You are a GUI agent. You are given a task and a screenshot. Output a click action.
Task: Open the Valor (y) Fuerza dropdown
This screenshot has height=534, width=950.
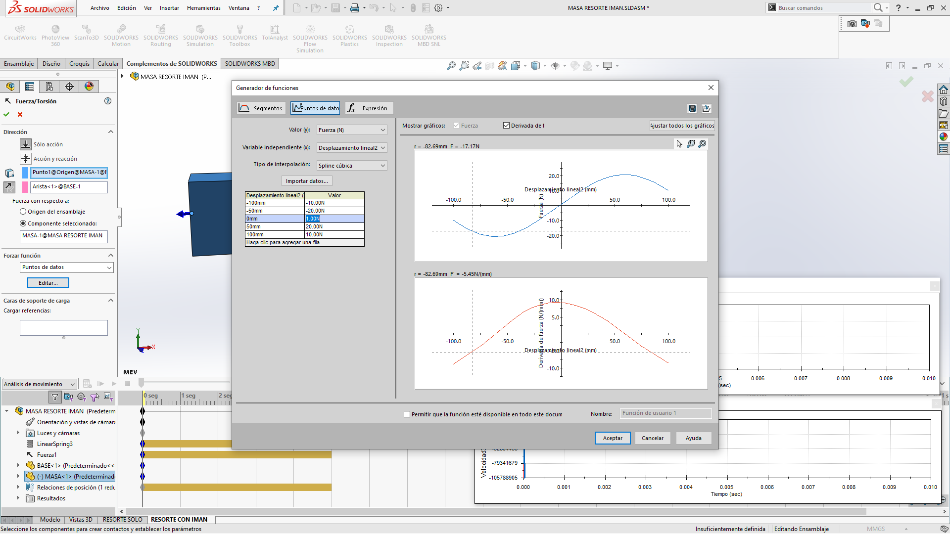tap(352, 130)
